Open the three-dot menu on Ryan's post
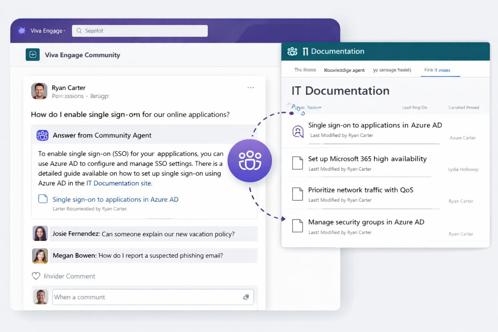Viewport: 498px width, 332px height. [x=250, y=88]
